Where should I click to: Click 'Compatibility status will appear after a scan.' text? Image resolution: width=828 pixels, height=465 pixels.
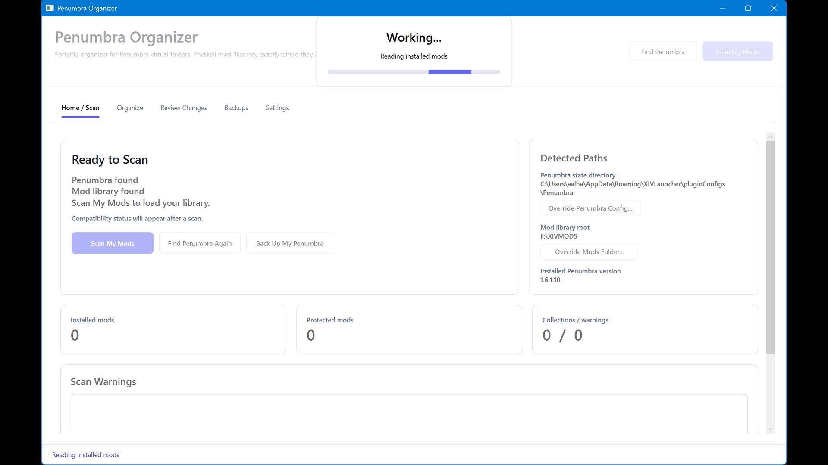(137, 218)
